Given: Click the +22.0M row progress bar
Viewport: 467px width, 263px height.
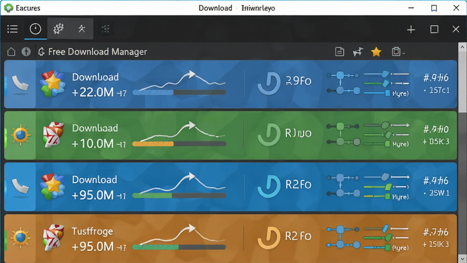Looking at the screenshot, I should pyautogui.click(x=179, y=92).
